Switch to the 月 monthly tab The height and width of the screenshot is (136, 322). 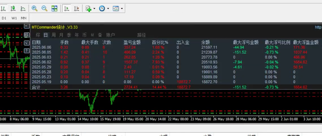(x=61, y=35)
